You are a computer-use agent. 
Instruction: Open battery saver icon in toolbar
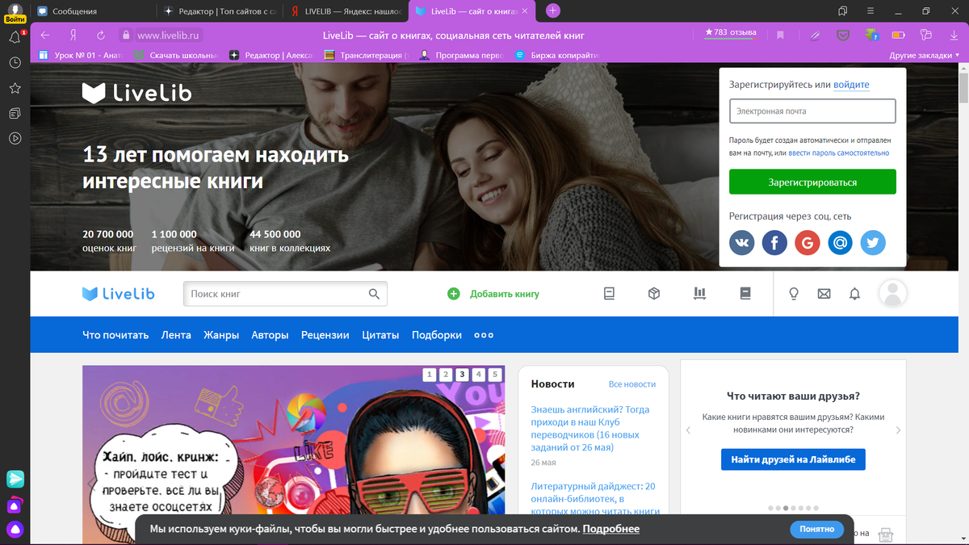(899, 36)
